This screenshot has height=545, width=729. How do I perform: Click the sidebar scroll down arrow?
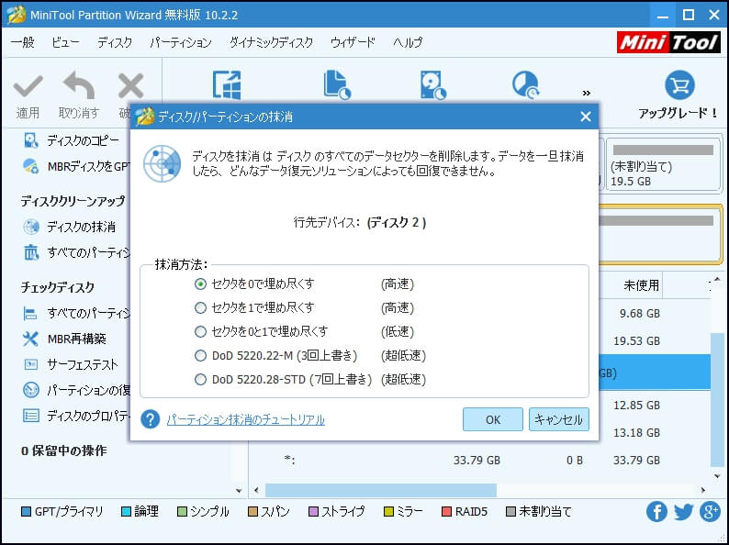239,491
